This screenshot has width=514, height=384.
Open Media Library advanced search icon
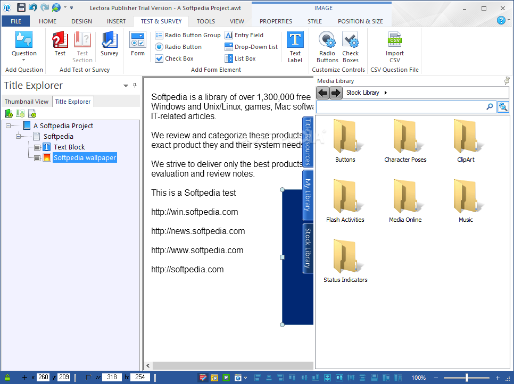[x=503, y=107]
